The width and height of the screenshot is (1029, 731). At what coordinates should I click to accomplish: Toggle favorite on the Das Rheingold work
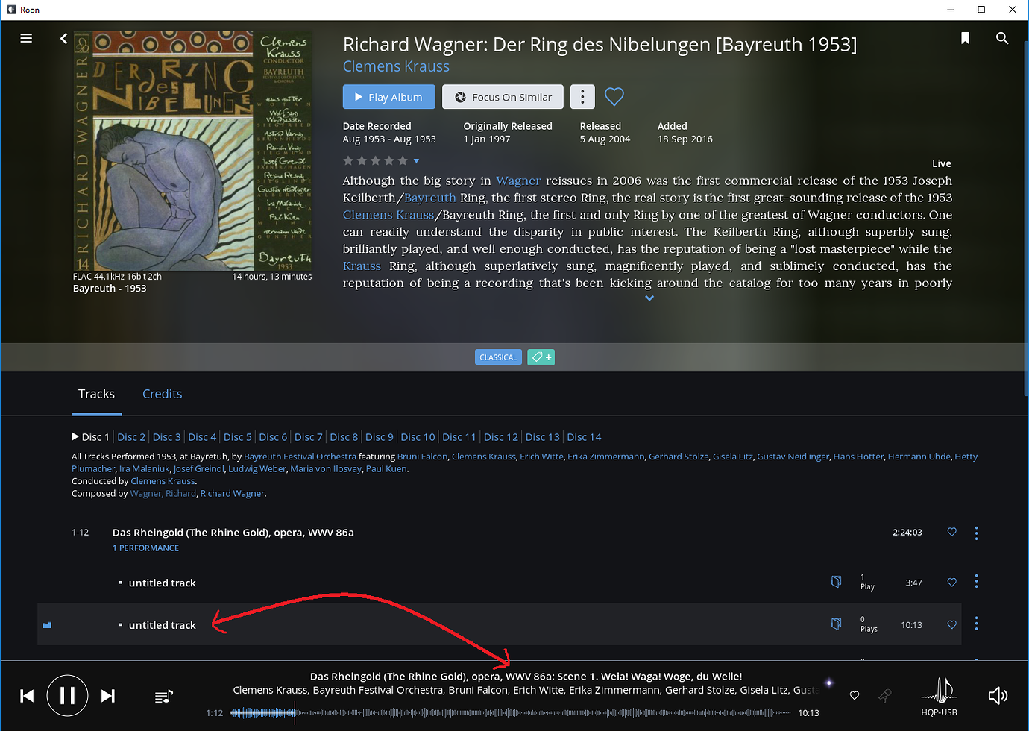point(951,533)
